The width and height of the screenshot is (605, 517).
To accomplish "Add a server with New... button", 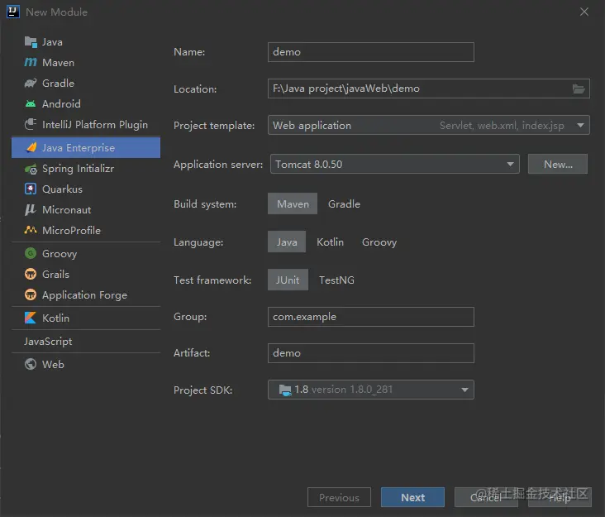I will click(558, 164).
